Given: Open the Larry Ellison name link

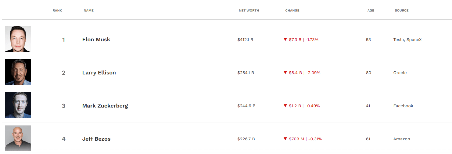Looking at the screenshot, I should coord(99,73).
